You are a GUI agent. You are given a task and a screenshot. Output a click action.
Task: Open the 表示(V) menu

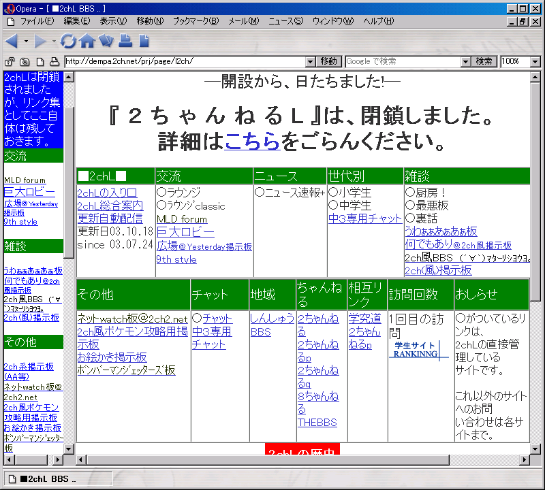(113, 21)
